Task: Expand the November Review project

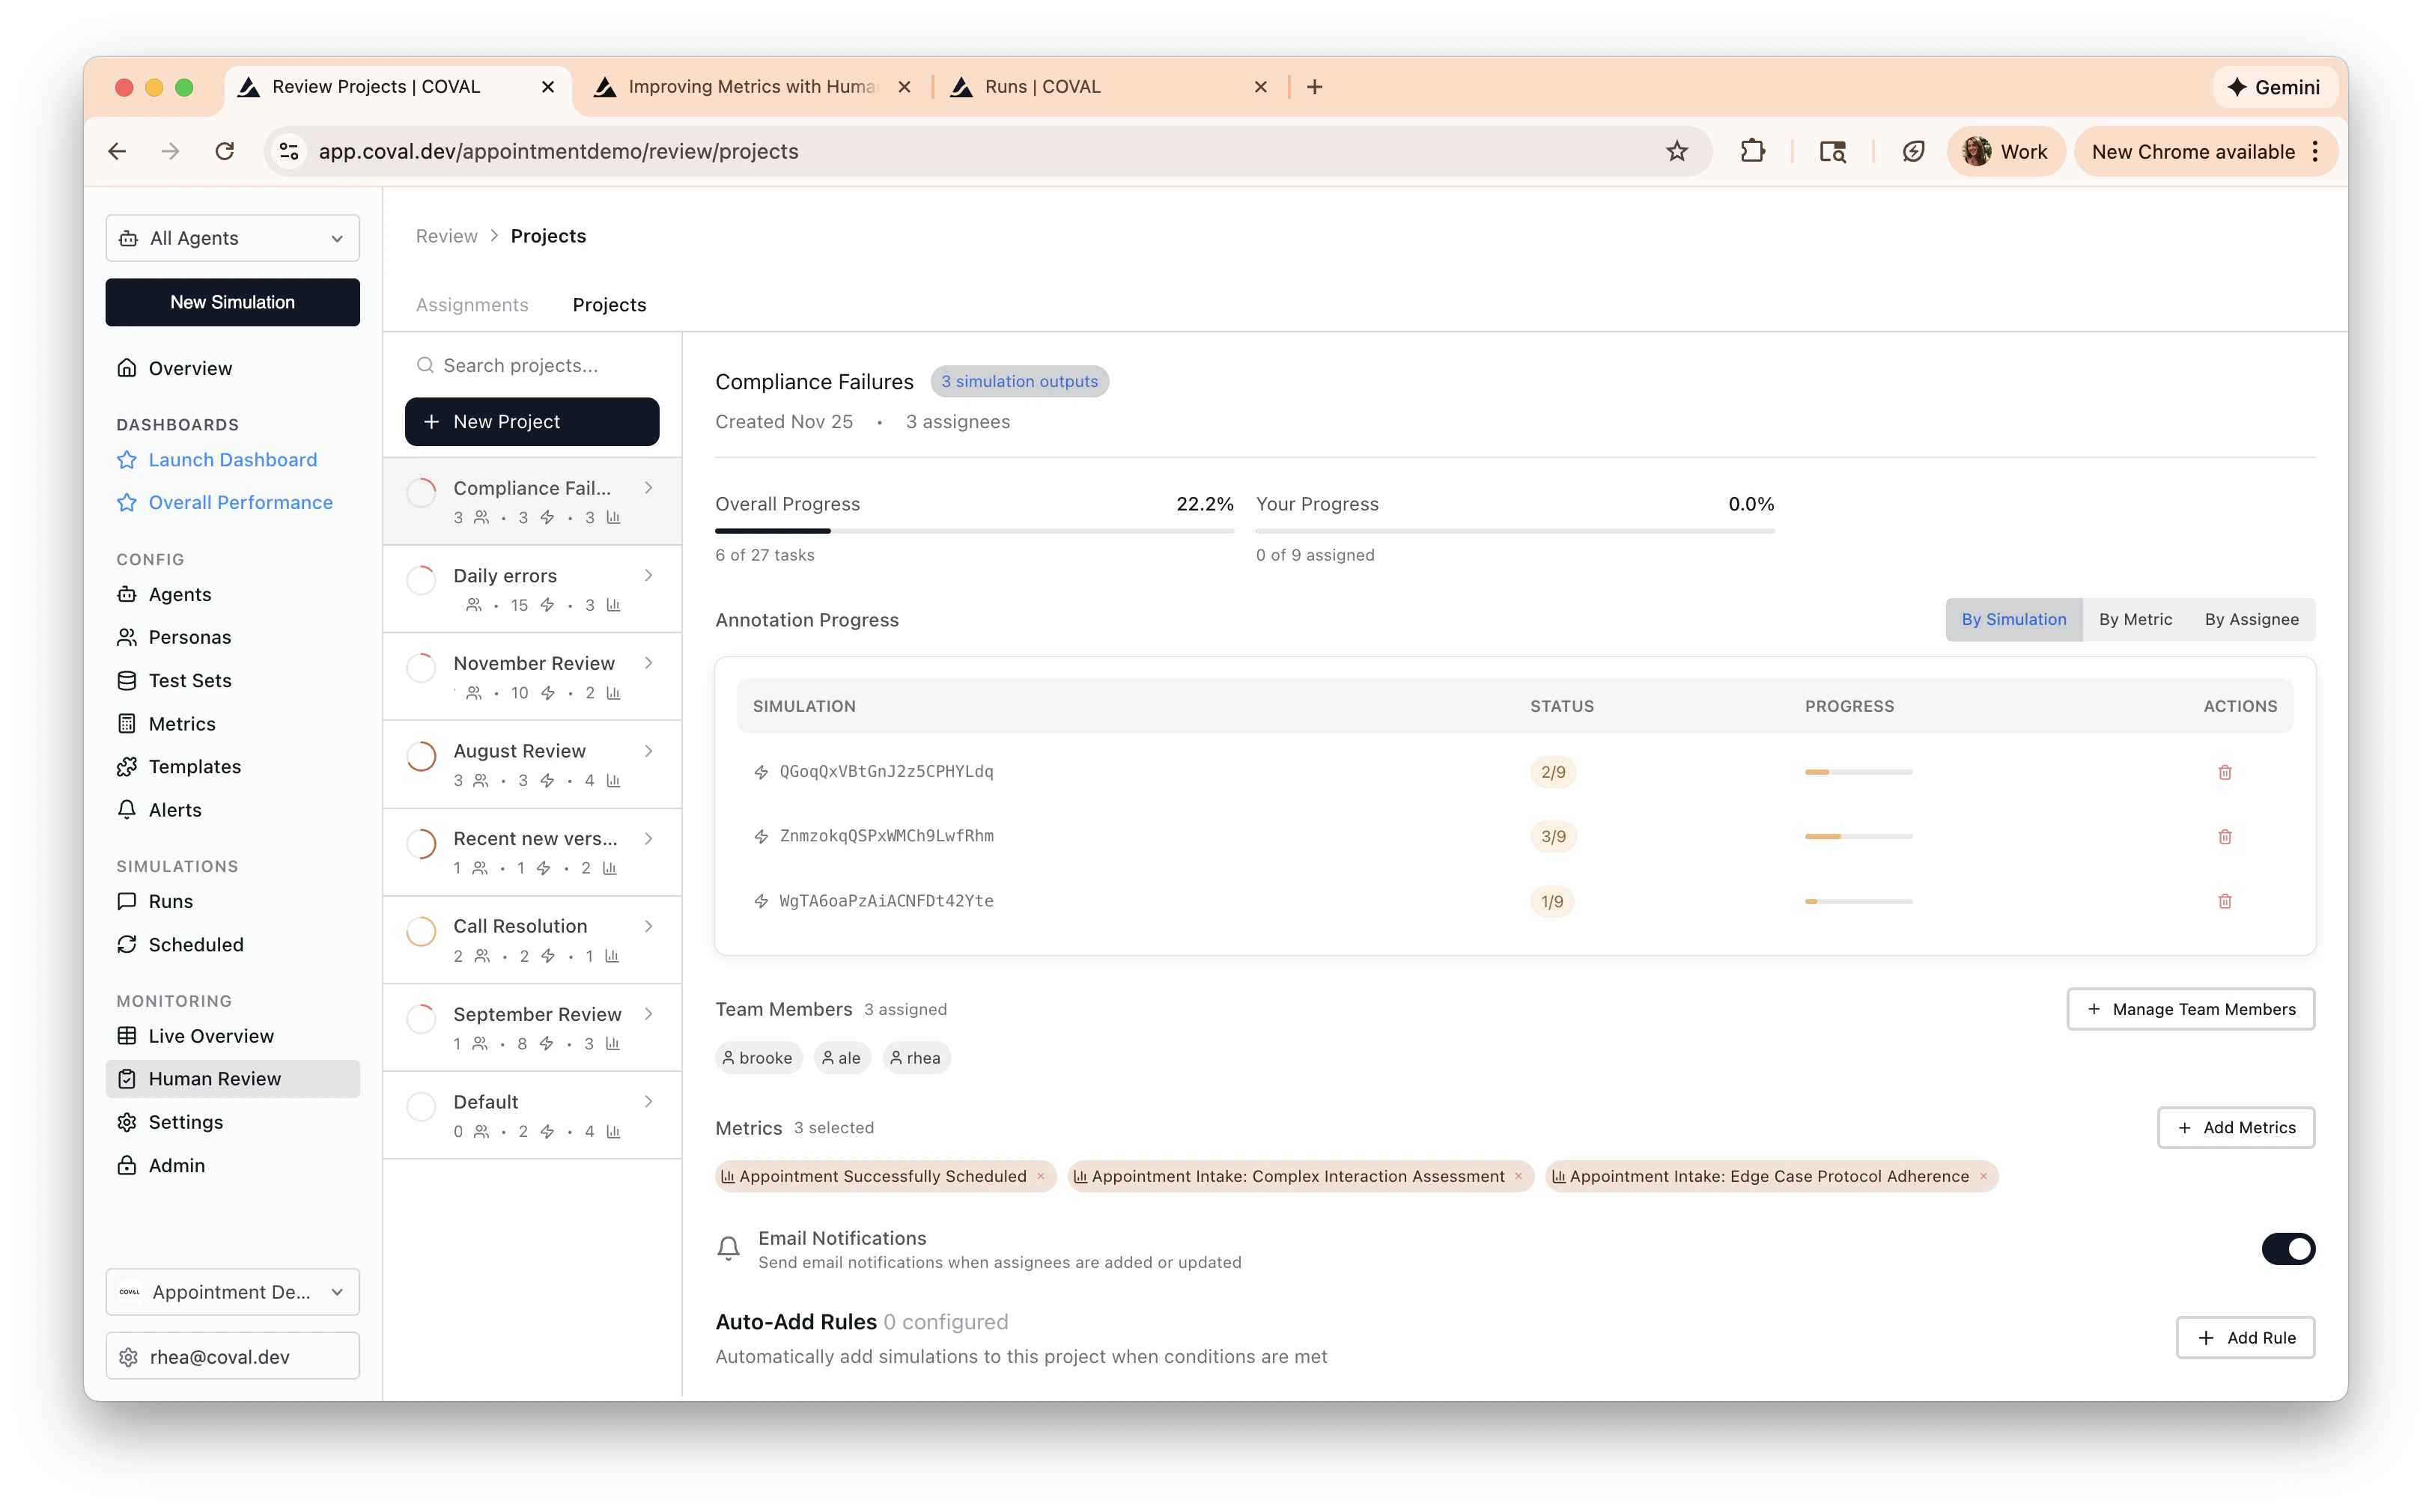Action: (650, 663)
